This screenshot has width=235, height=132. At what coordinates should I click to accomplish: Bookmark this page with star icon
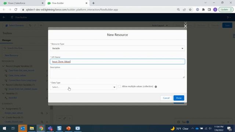point(190,10)
